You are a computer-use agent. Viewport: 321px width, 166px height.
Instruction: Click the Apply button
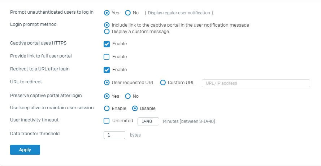point(25,150)
